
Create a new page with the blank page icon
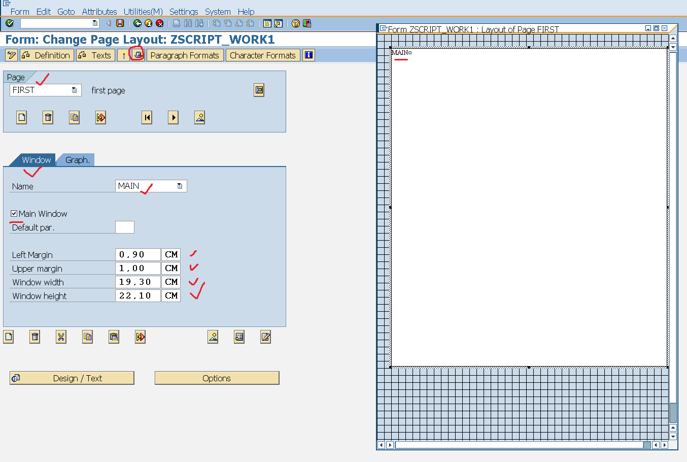coord(21,117)
